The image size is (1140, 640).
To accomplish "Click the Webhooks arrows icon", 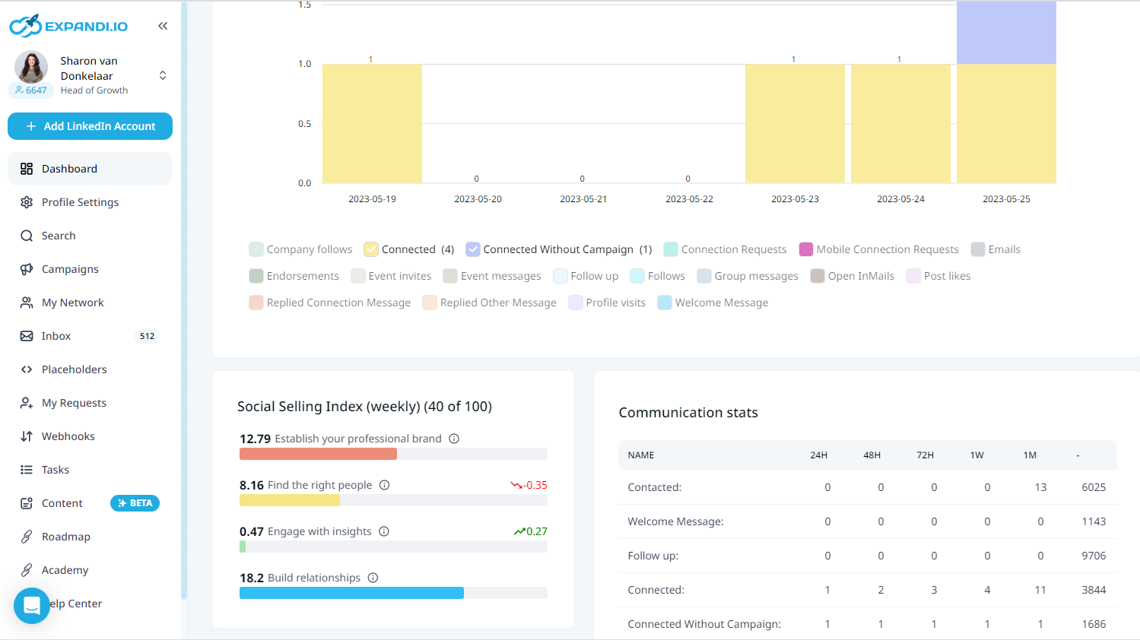I will 27,436.
